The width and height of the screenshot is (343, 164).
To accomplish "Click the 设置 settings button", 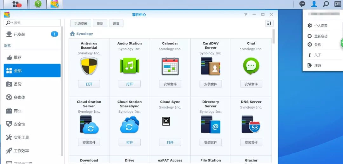I will 116,23.
